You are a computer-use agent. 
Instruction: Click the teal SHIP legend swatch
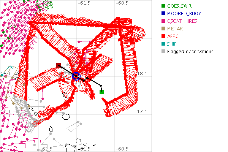[x=163, y=44]
